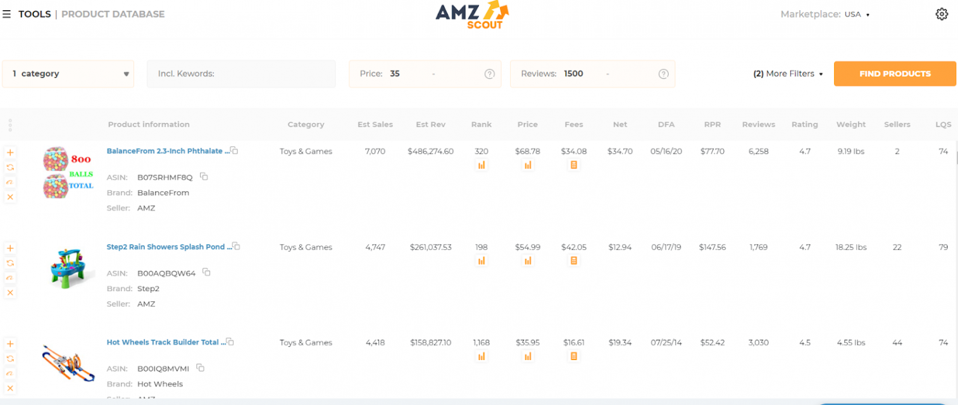Viewport: 958px width, 405px height.
Task: Copy the Step2 Rain Showers title
Action: (x=236, y=246)
